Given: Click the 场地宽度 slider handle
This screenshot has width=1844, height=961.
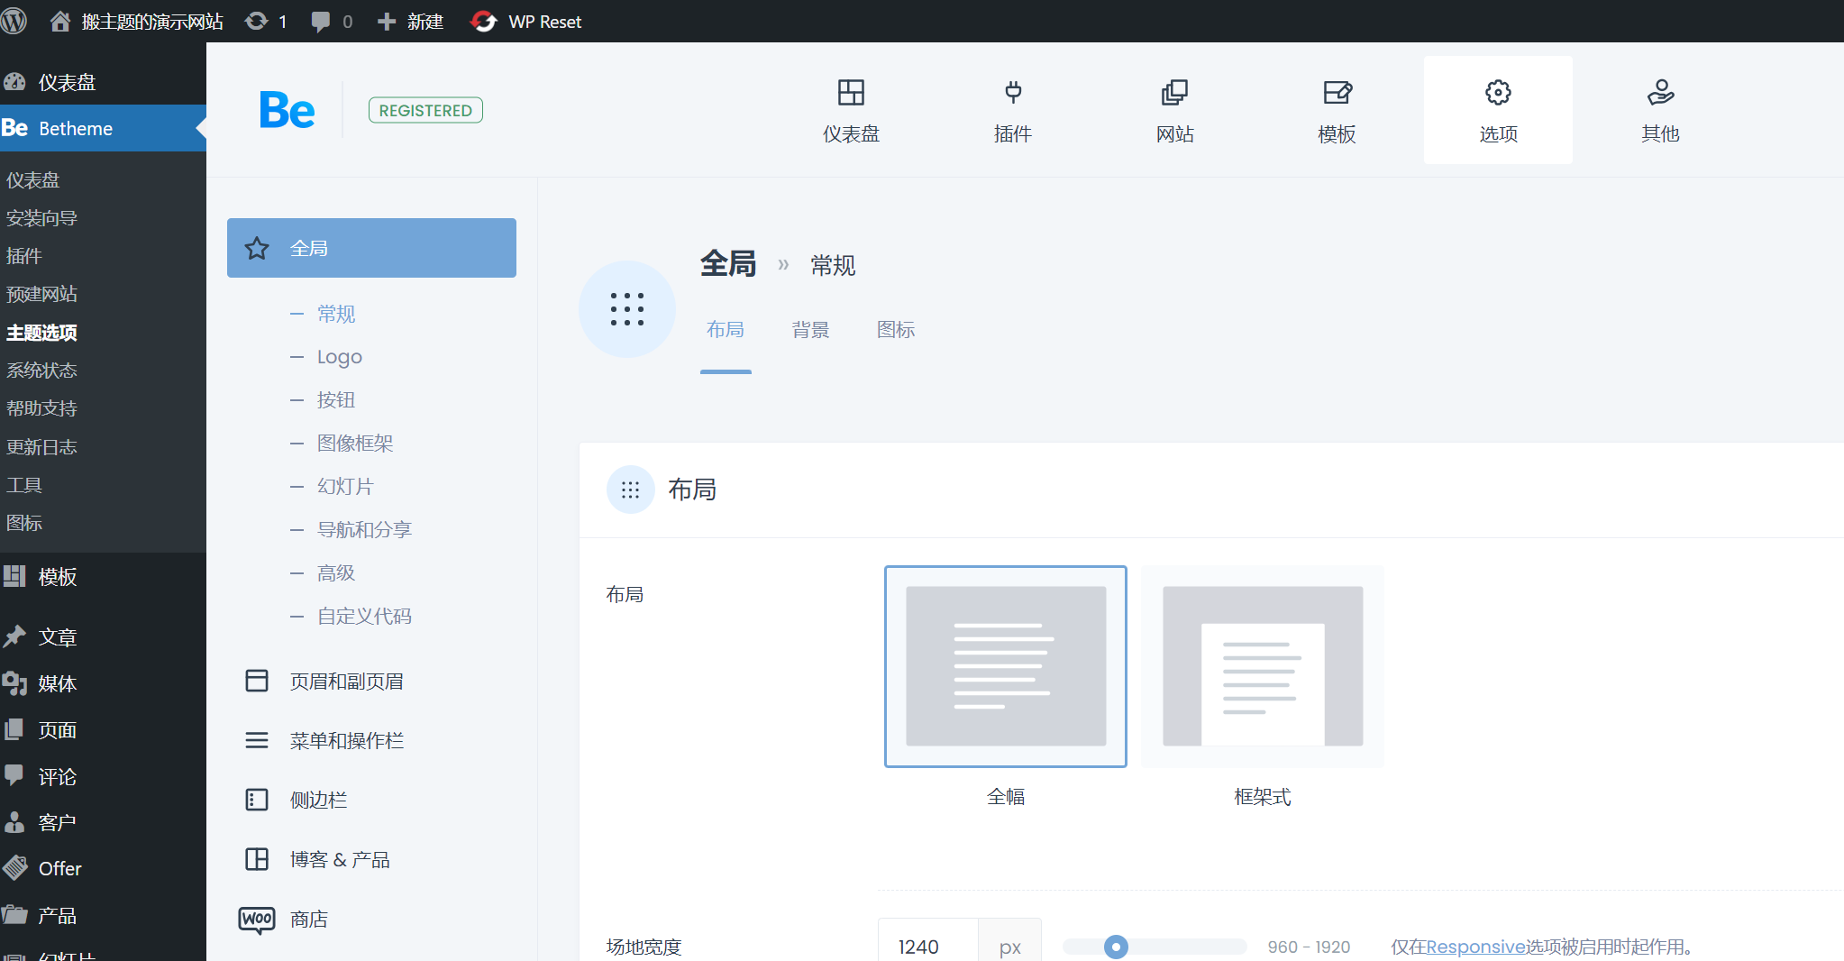Looking at the screenshot, I should coord(1116,947).
